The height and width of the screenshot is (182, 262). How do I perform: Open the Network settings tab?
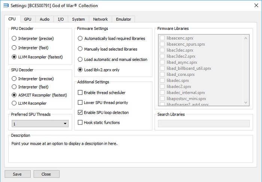point(100,19)
